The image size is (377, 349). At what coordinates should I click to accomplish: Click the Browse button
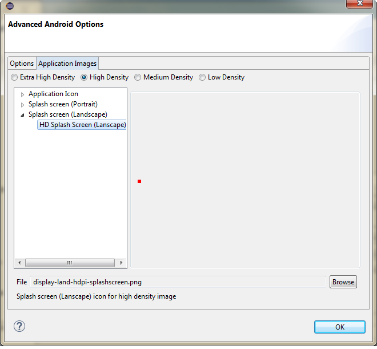(343, 282)
